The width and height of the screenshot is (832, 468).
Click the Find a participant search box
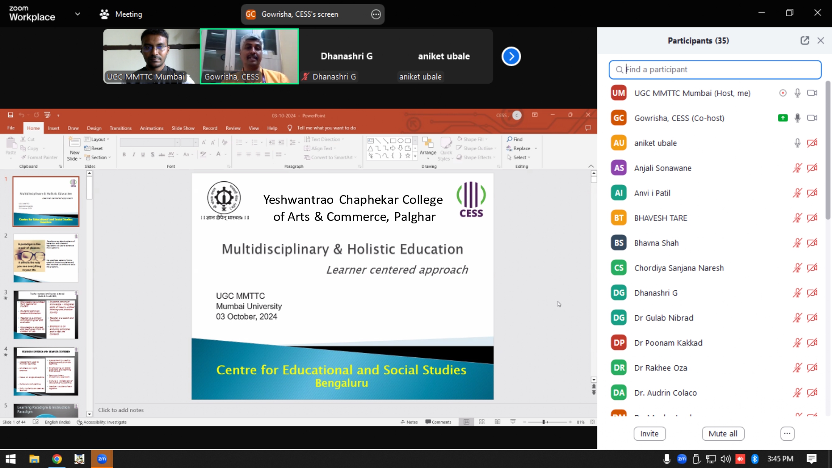coord(715,69)
